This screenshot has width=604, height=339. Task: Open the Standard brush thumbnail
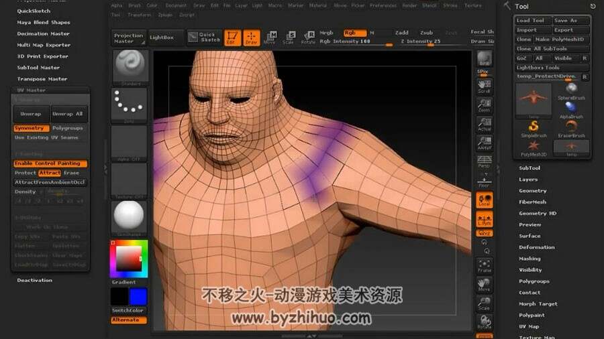coord(130,67)
